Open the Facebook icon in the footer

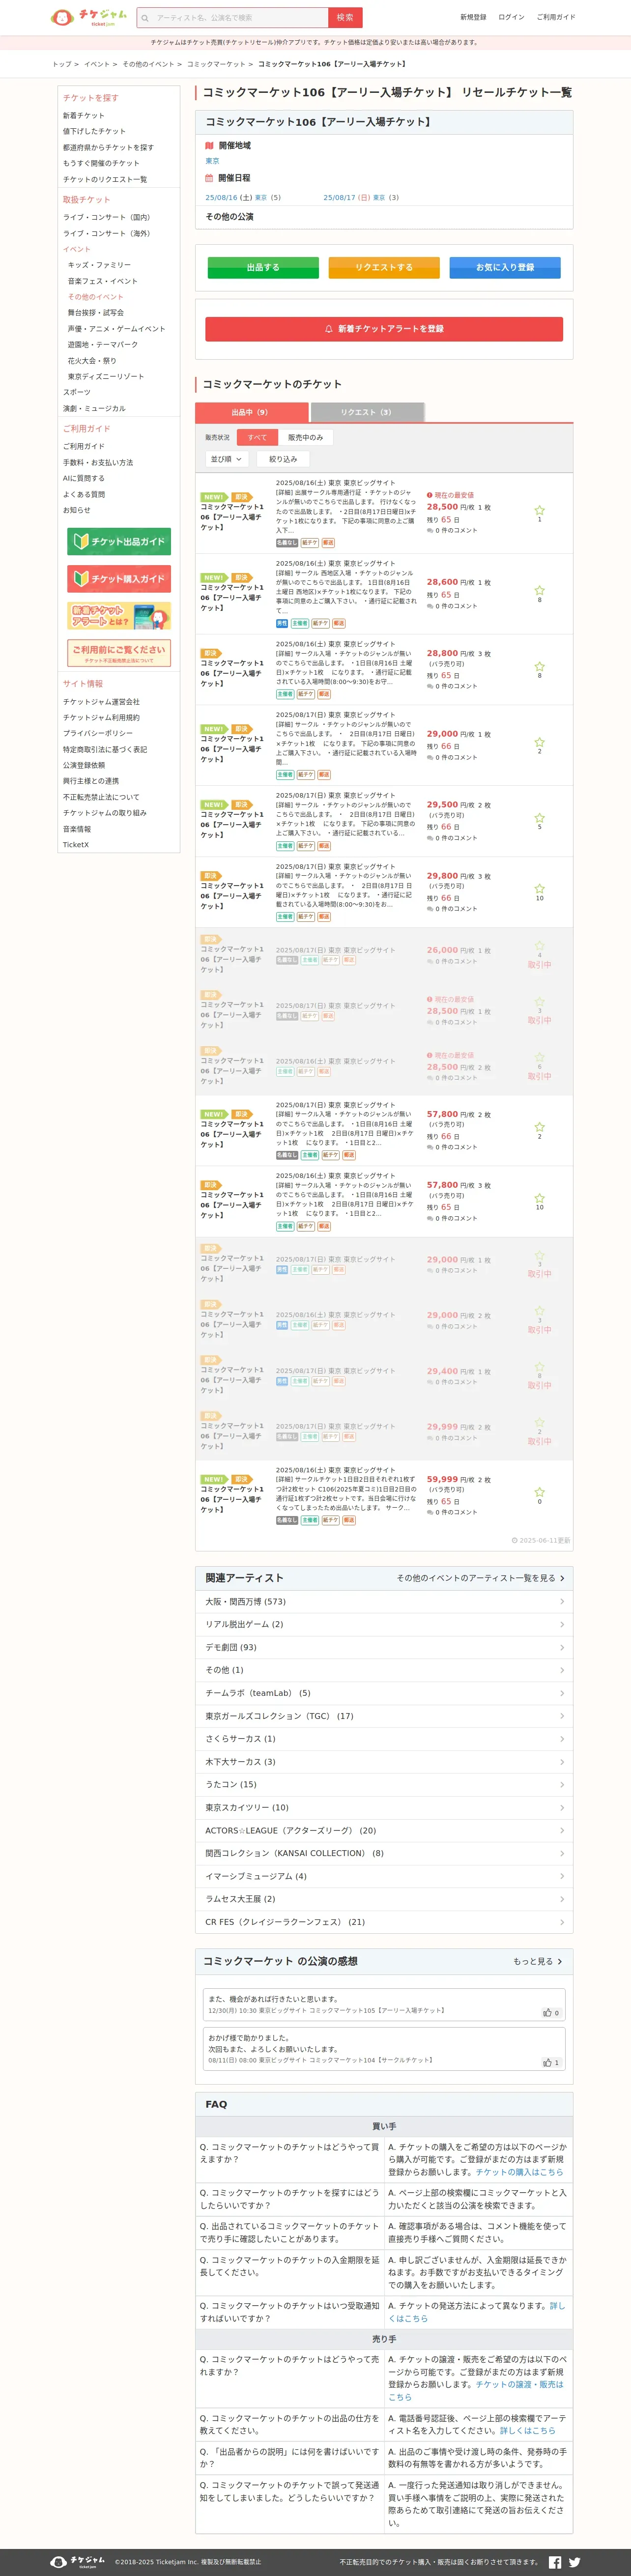(555, 2562)
